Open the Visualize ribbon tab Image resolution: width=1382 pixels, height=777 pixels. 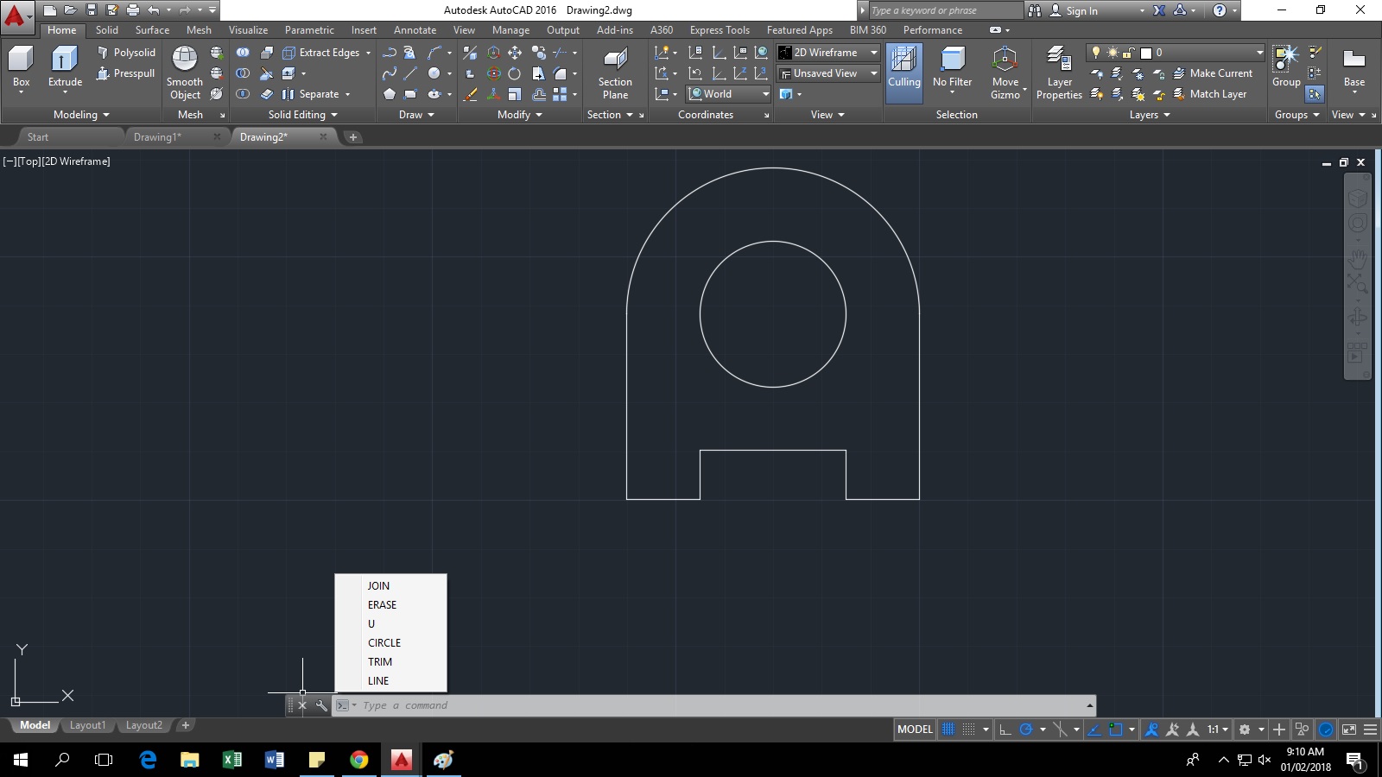click(248, 30)
